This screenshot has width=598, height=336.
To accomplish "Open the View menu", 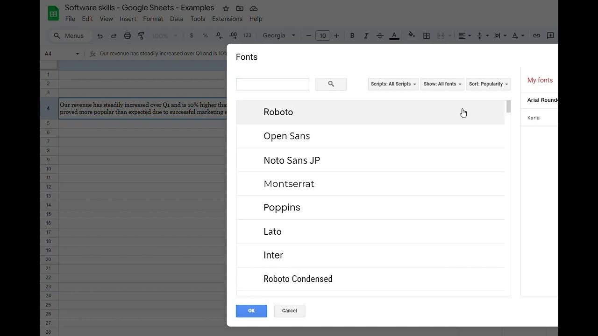I will click(x=107, y=19).
